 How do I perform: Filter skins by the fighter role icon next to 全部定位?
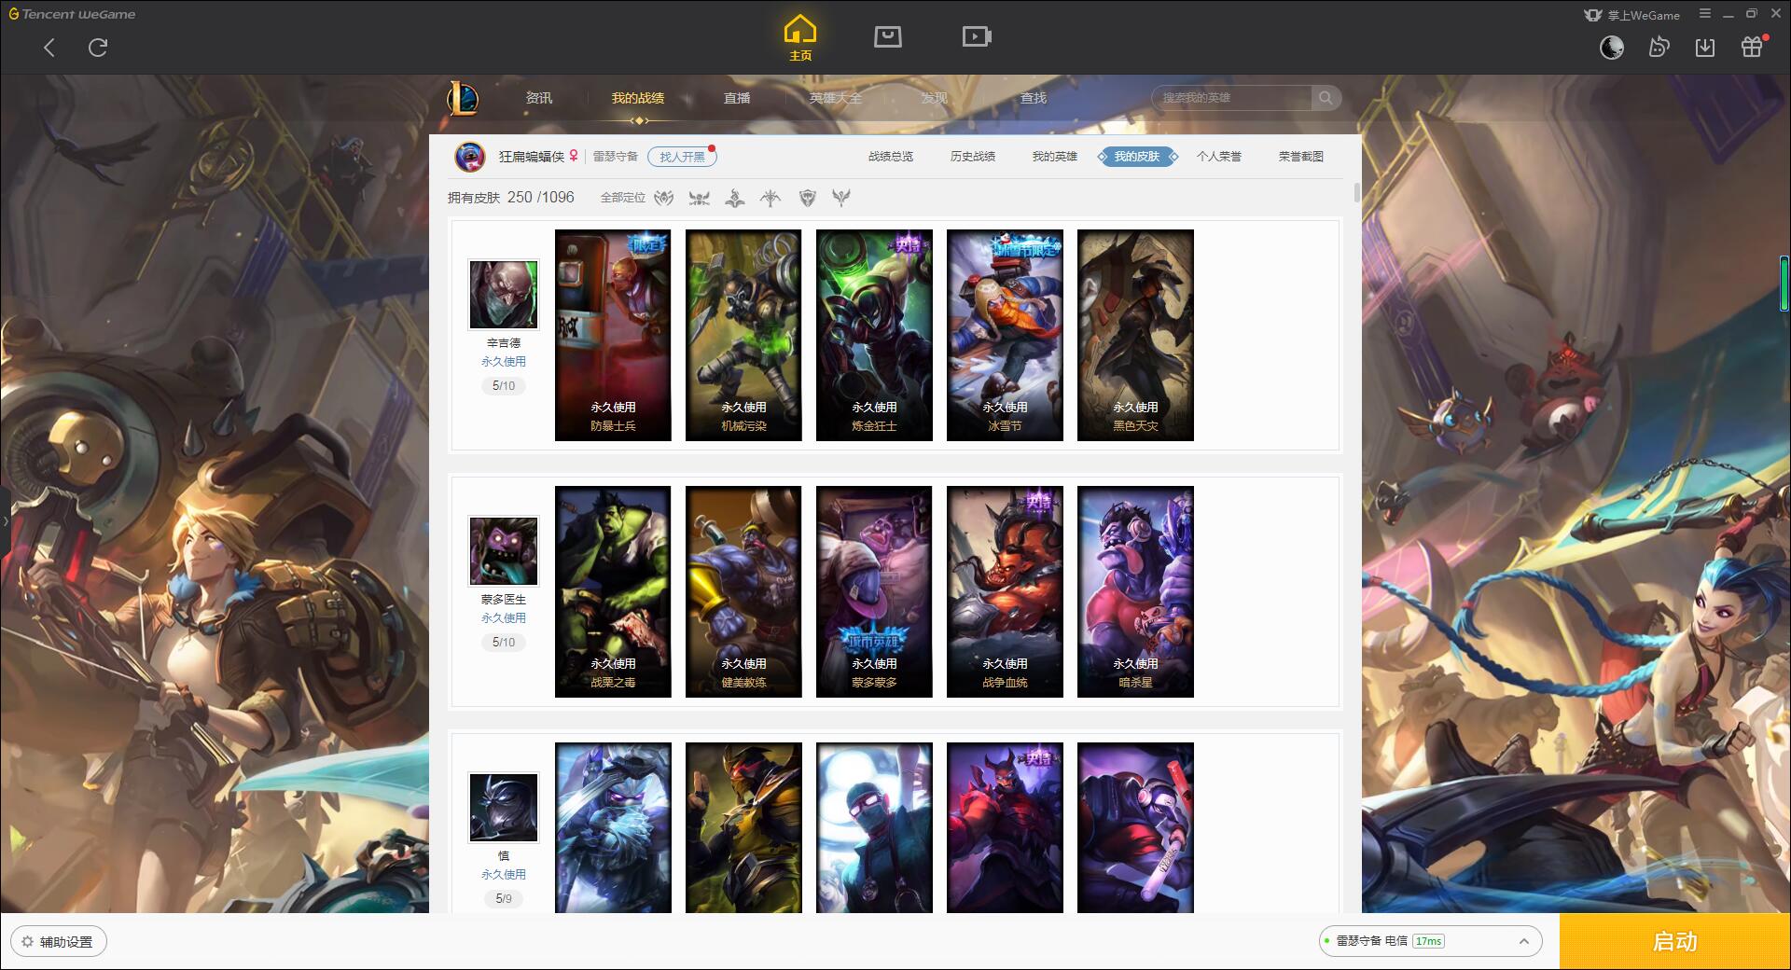pos(663,198)
